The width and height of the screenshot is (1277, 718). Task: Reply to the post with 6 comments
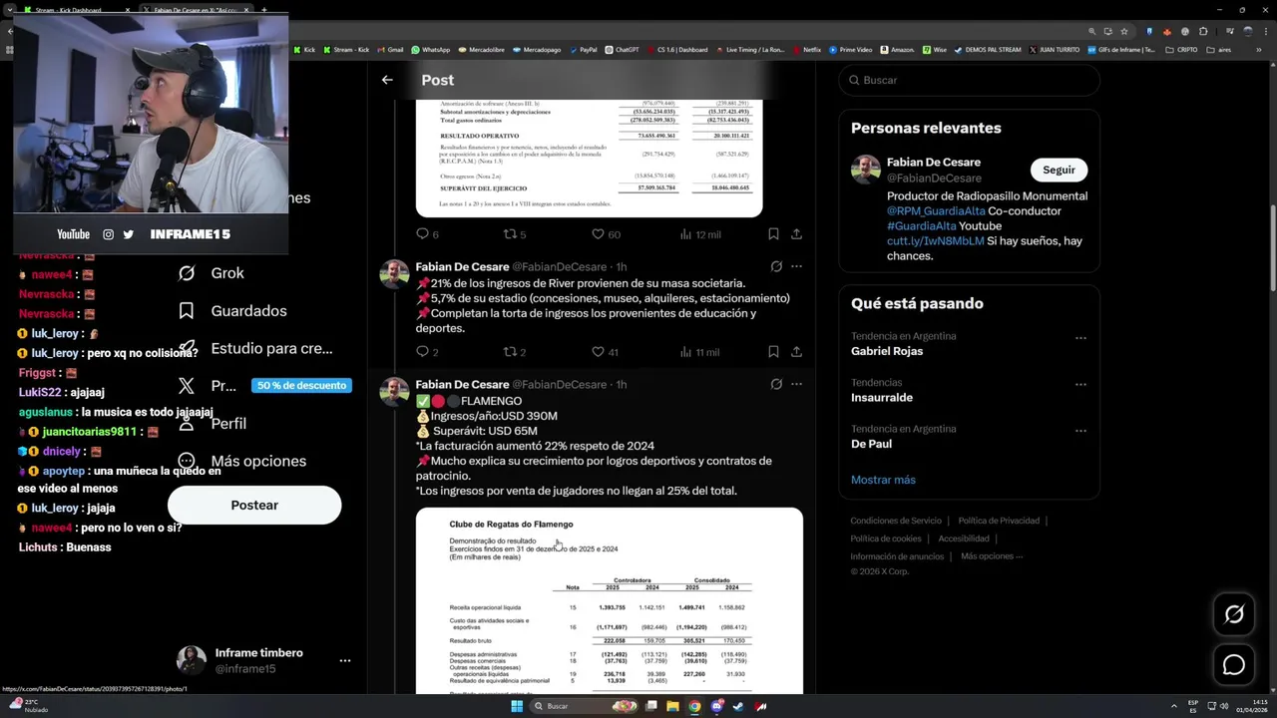tap(427, 234)
